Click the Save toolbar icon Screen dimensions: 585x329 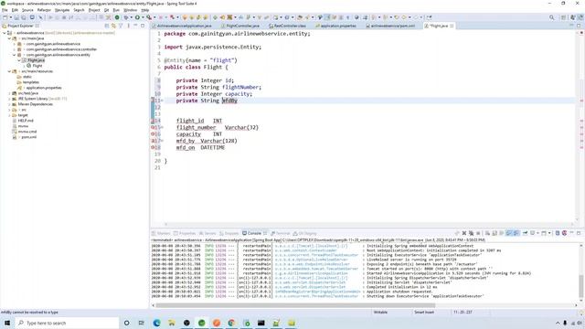point(16,17)
